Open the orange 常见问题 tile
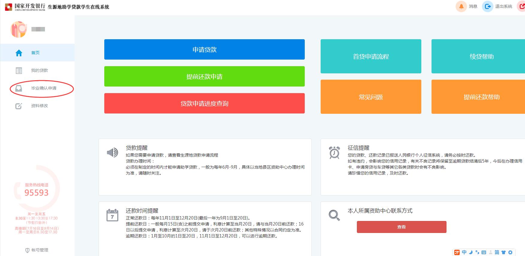This screenshot has height=256, width=525. 371,97
